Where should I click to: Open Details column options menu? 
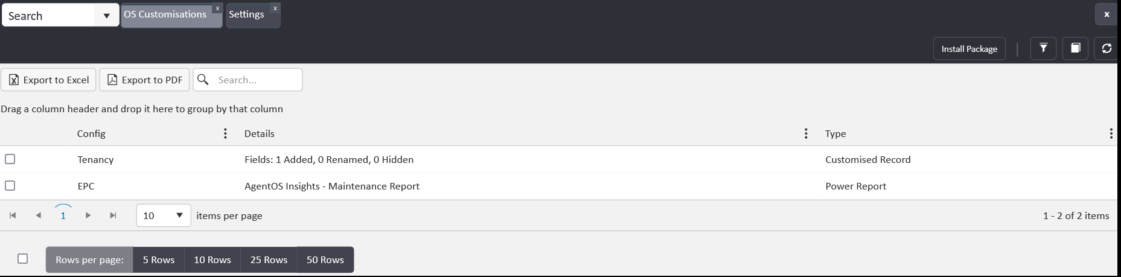tap(806, 133)
